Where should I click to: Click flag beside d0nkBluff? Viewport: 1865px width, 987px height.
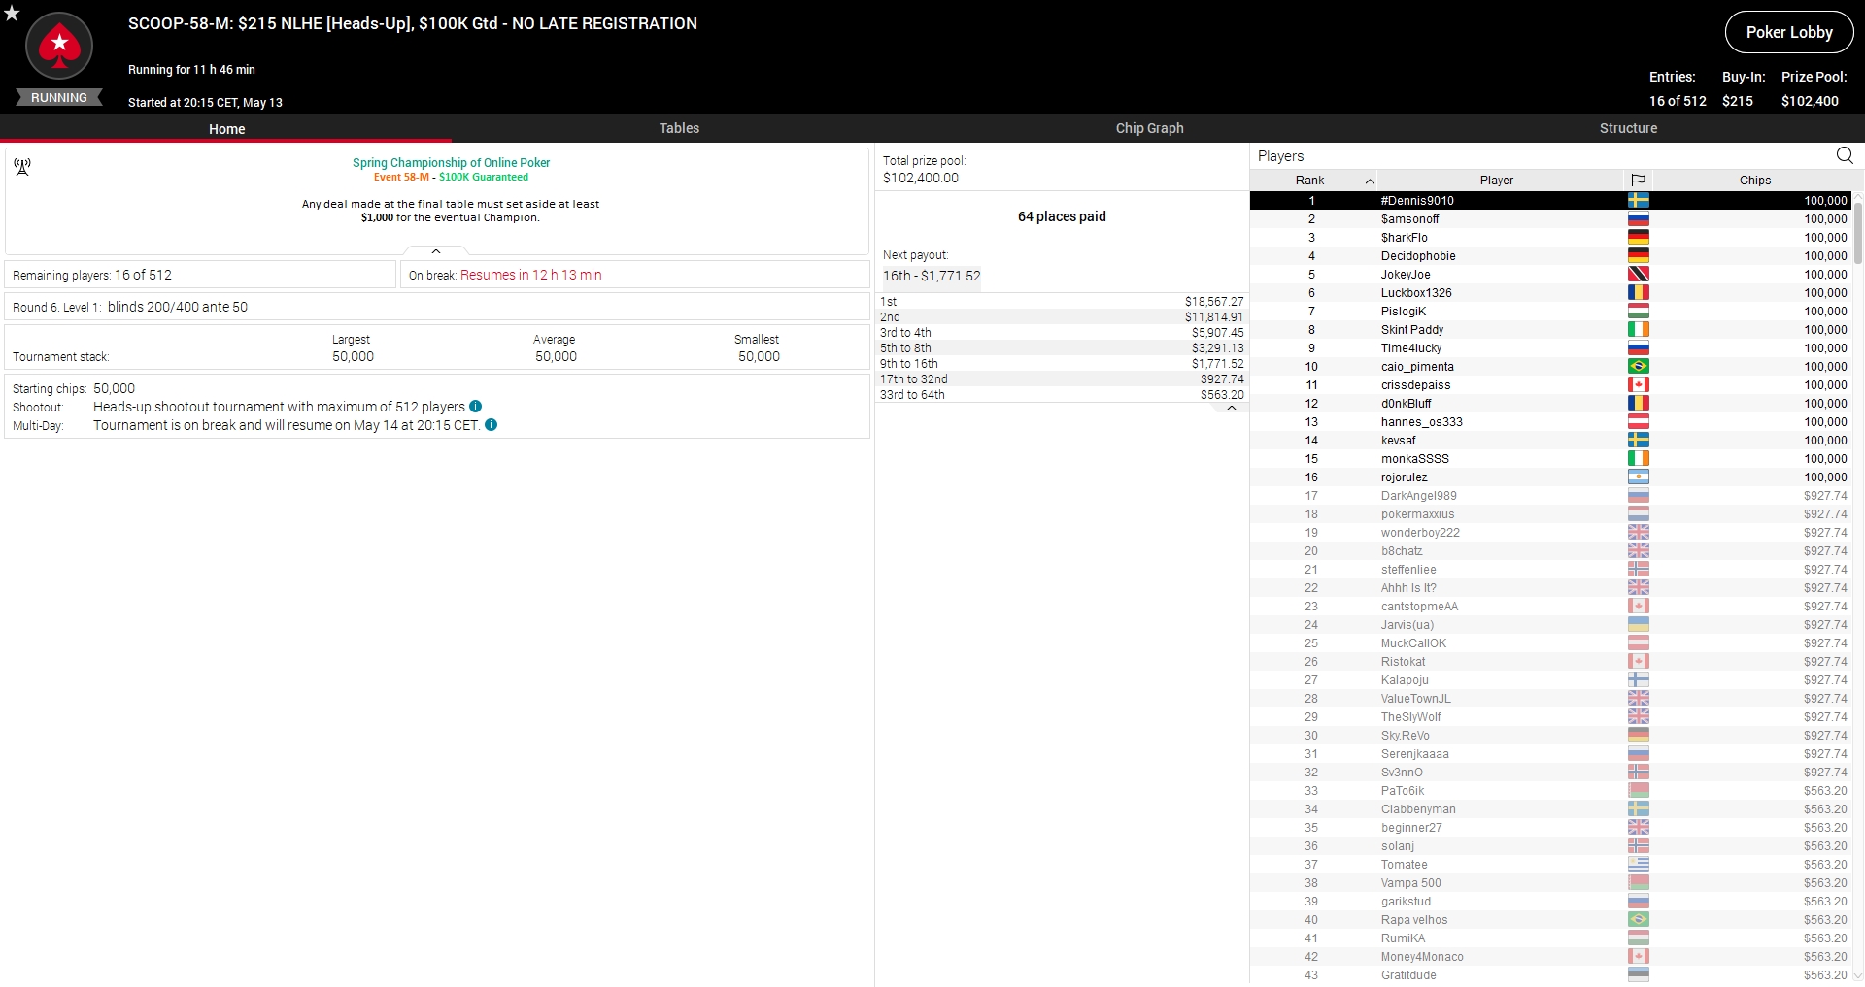(1639, 404)
